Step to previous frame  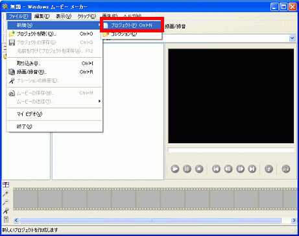click(228, 169)
